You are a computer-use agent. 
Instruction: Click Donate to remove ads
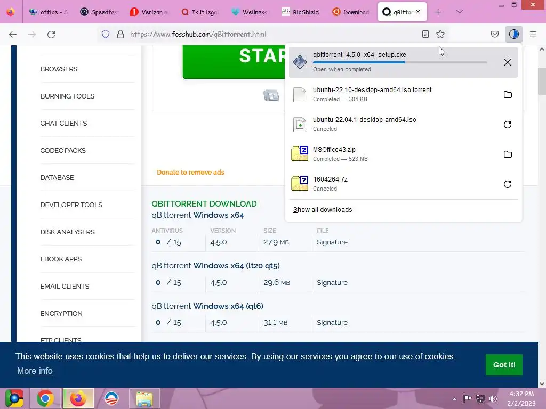190,172
